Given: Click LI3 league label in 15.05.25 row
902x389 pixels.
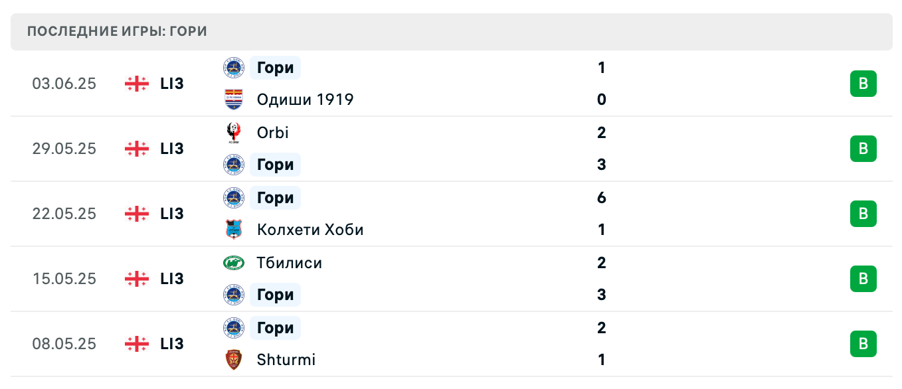Looking at the screenshot, I should pyautogui.click(x=172, y=279).
